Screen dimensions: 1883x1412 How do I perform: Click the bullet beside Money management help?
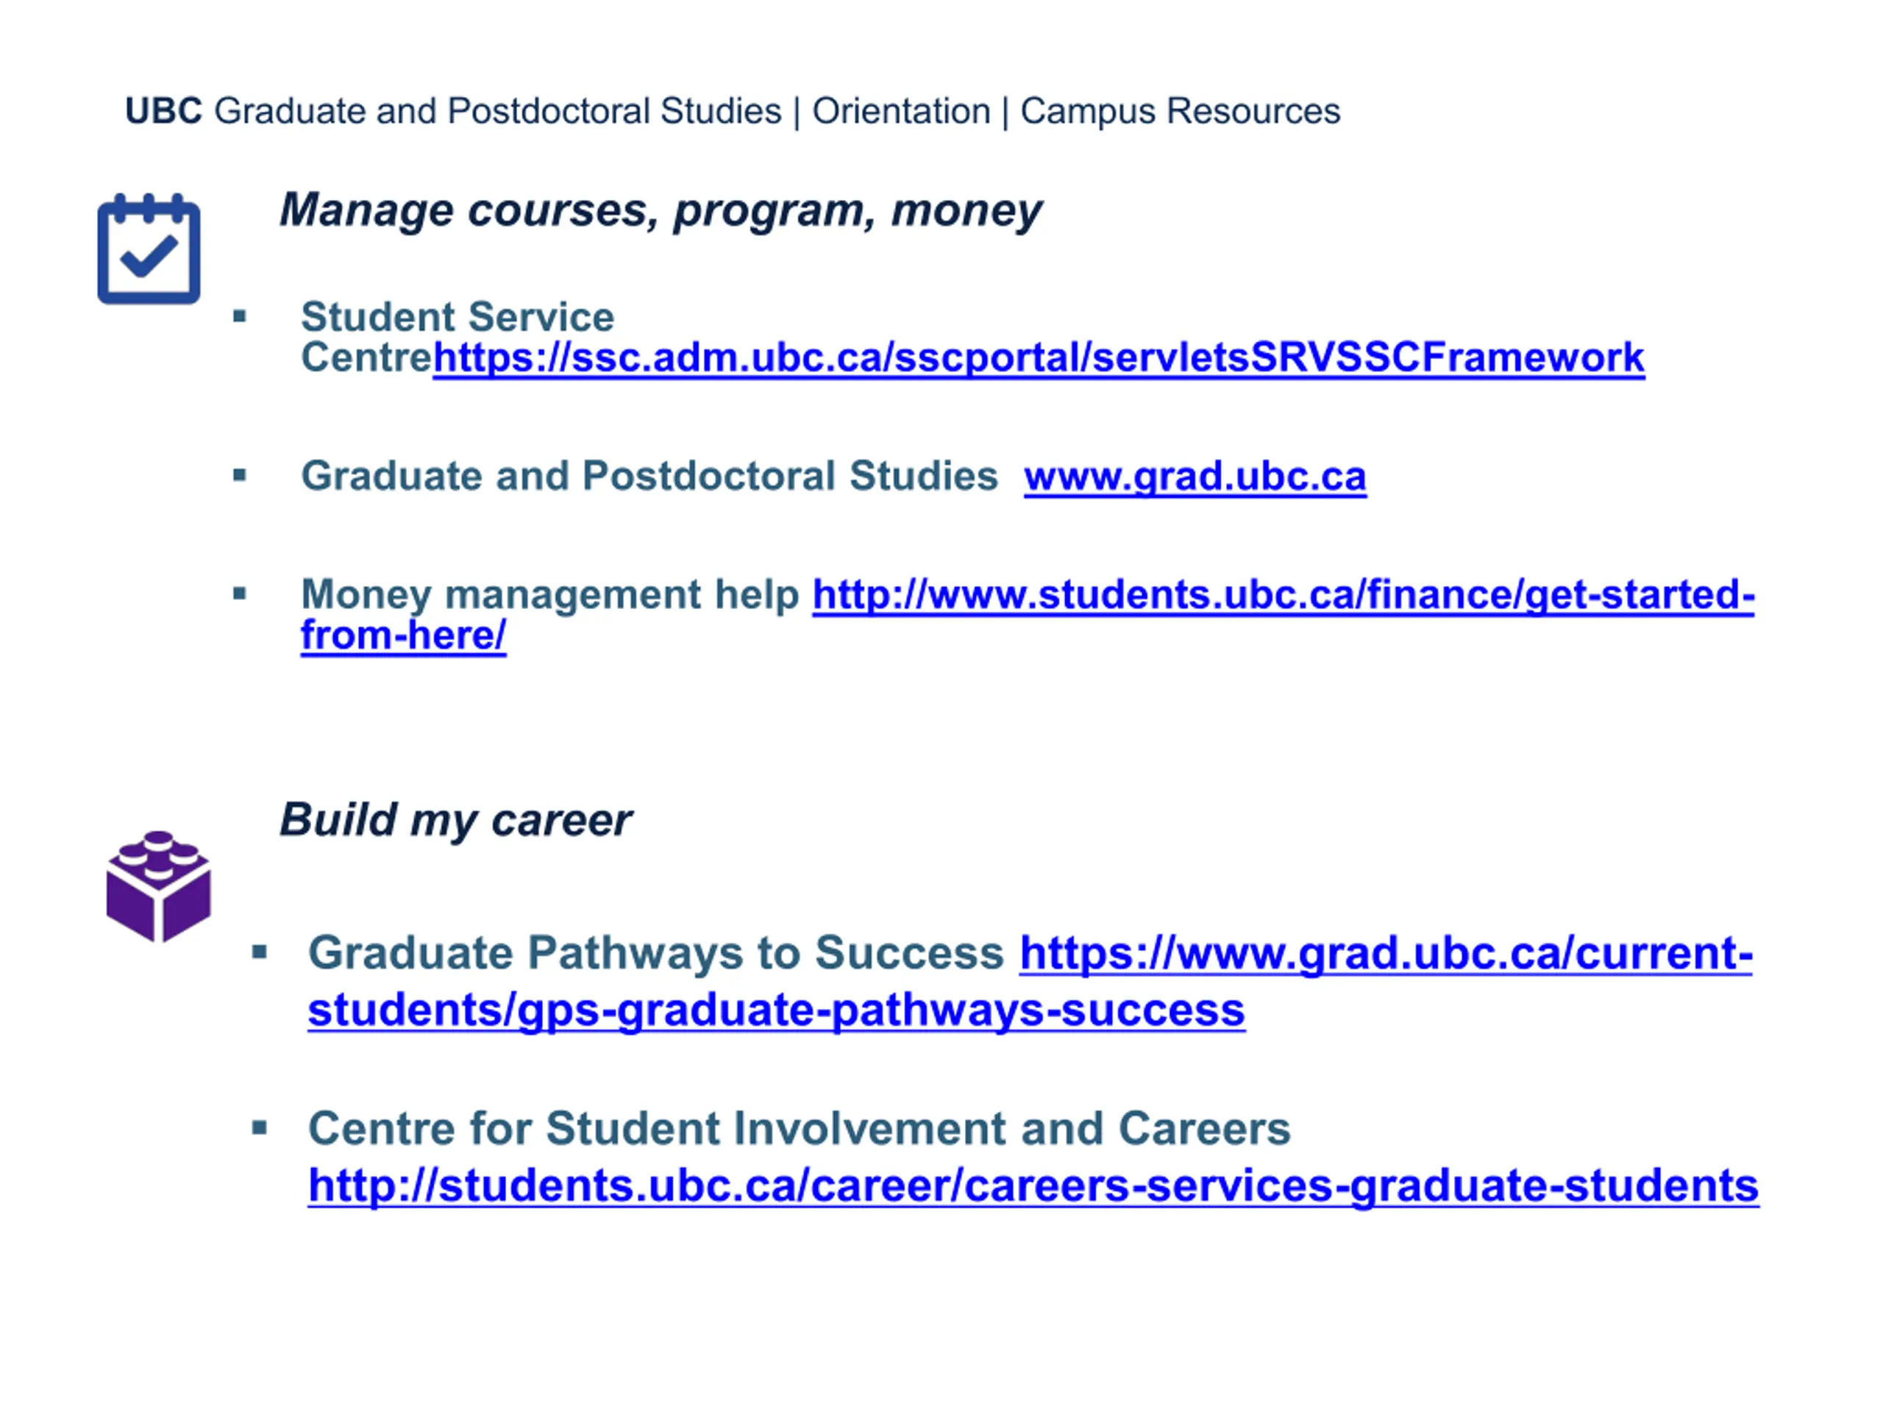(239, 593)
